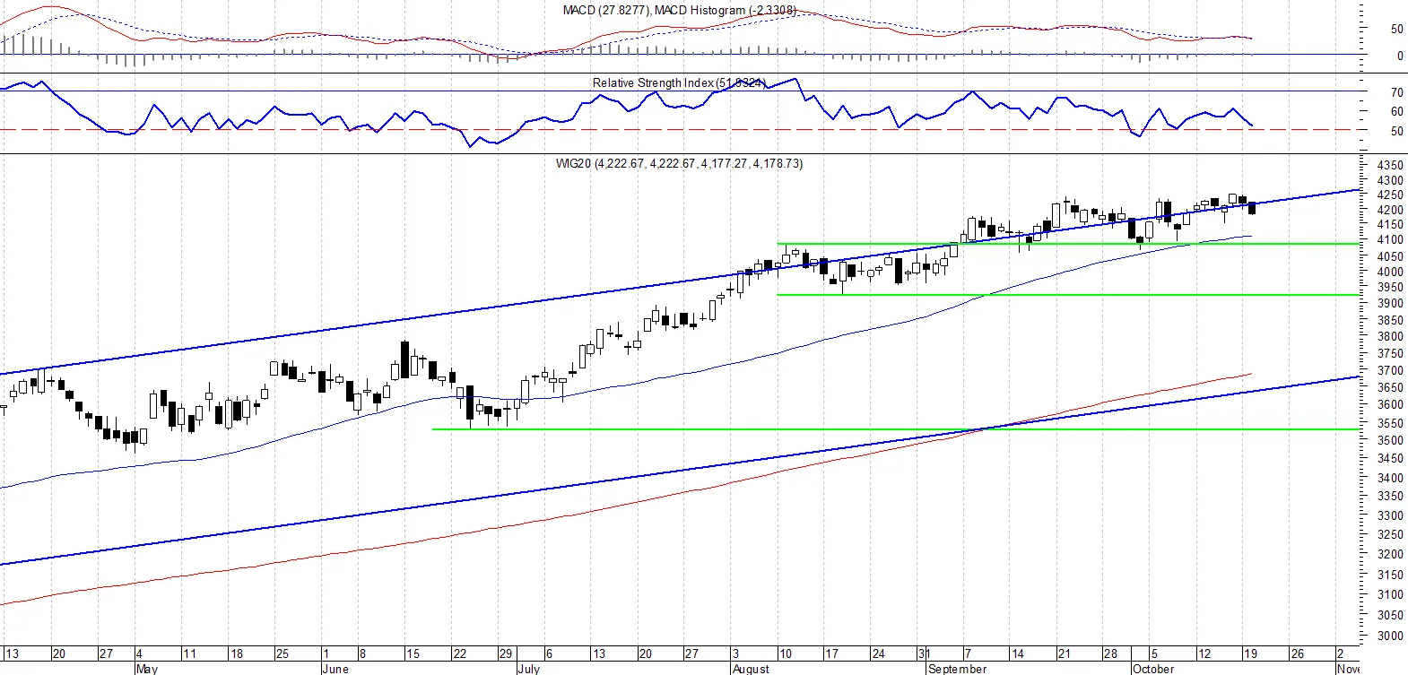Select the September month label on the time axis
The height and width of the screenshot is (675, 1408).
click(x=958, y=669)
